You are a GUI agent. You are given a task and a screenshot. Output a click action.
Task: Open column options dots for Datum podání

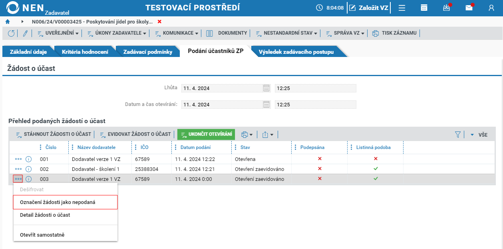(x=176, y=147)
